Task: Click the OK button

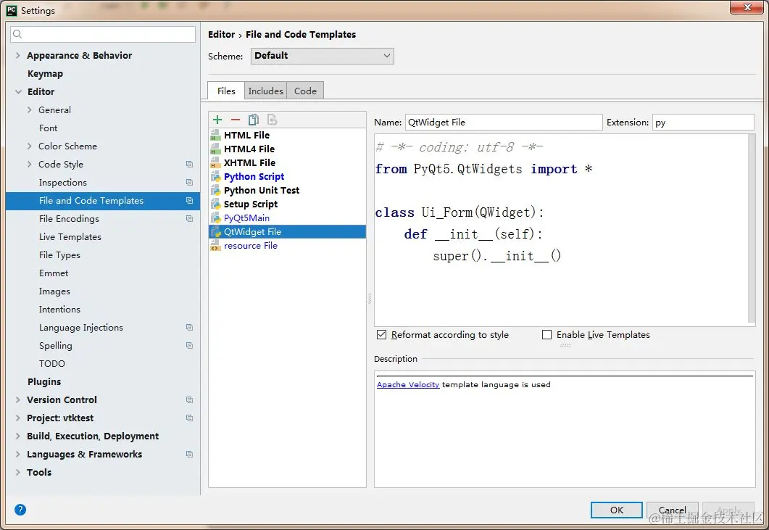Action: coord(617,510)
